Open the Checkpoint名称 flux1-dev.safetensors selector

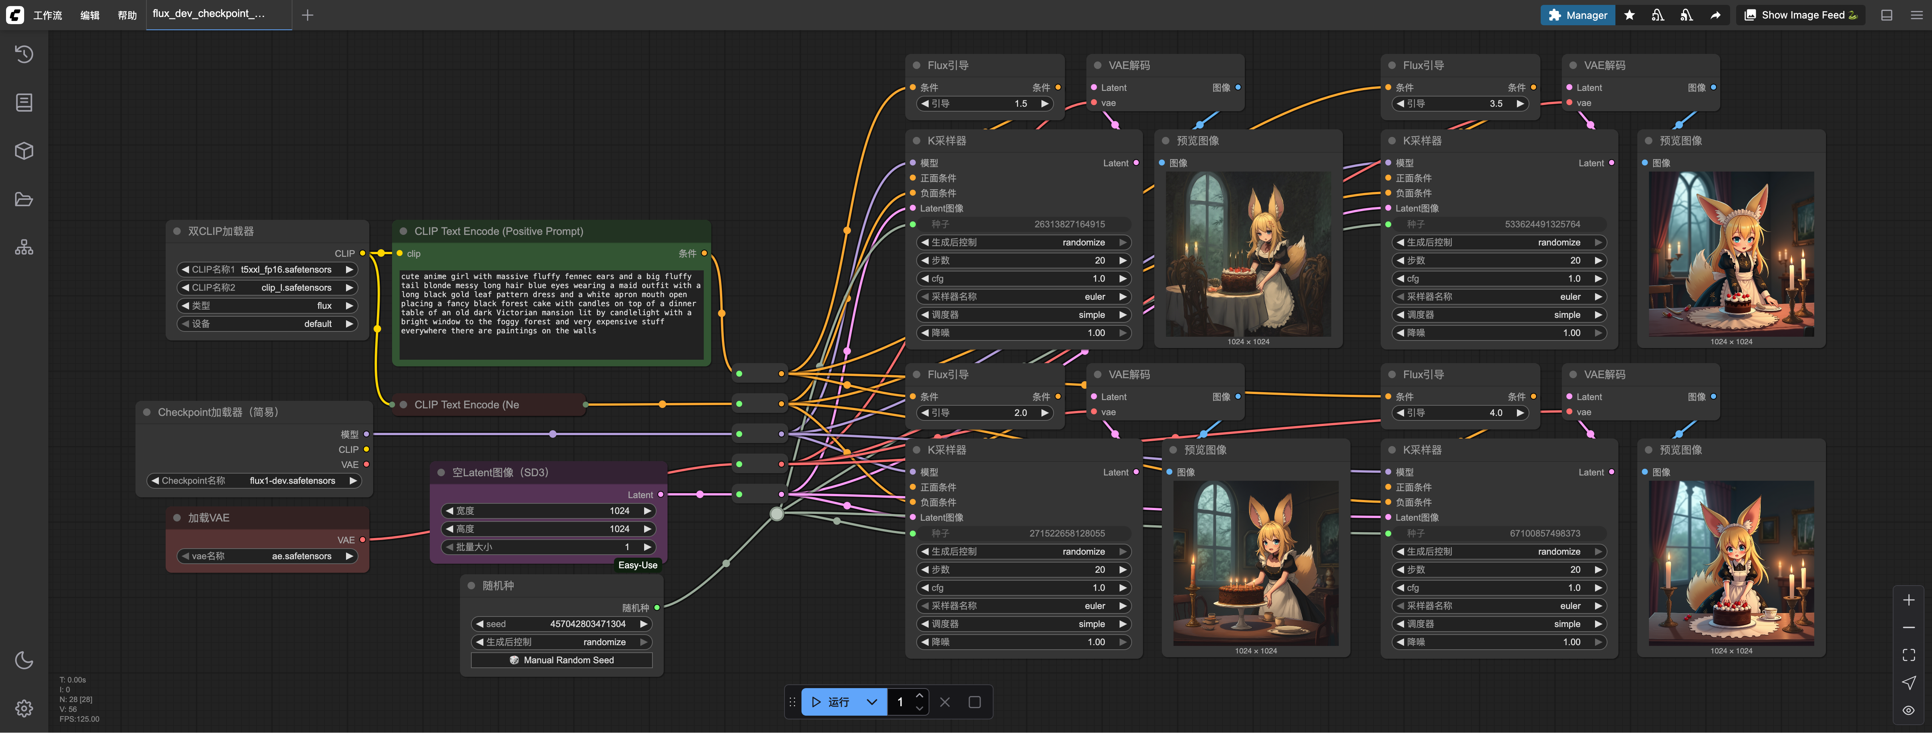click(x=254, y=480)
